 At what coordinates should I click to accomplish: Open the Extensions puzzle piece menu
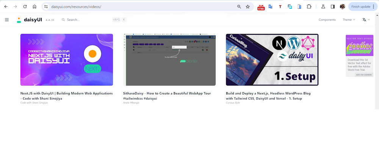(x=309, y=7)
